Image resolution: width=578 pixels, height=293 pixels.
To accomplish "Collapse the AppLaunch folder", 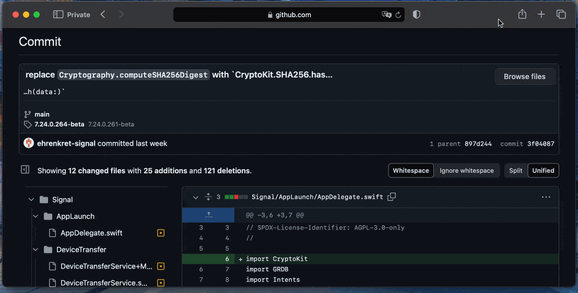I will (x=36, y=216).
